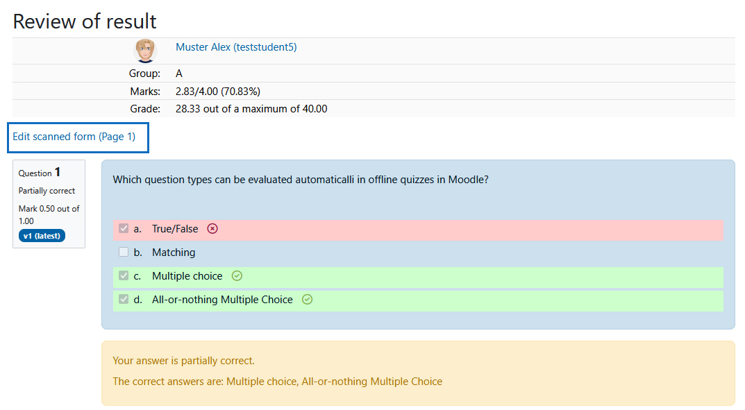The image size is (745, 410).
Task: Click the Group: row label
Action: [x=144, y=74]
